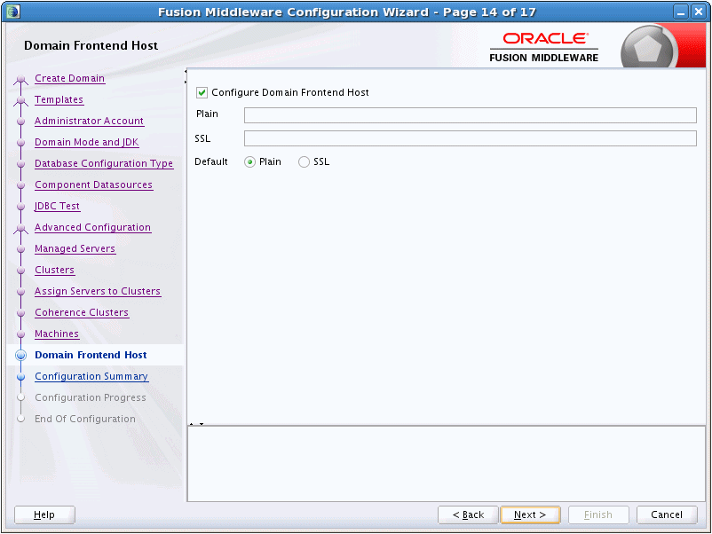Click the Create Domain step node icon

point(21,80)
